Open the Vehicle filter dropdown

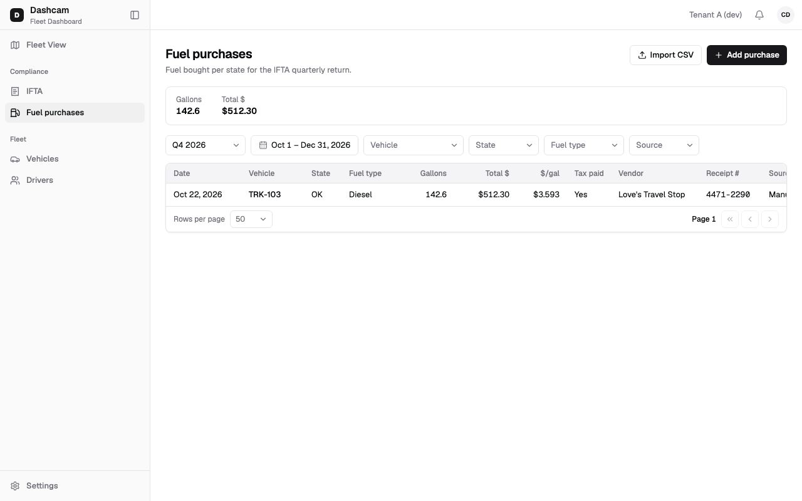pyautogui.click(x=414, y=145)
